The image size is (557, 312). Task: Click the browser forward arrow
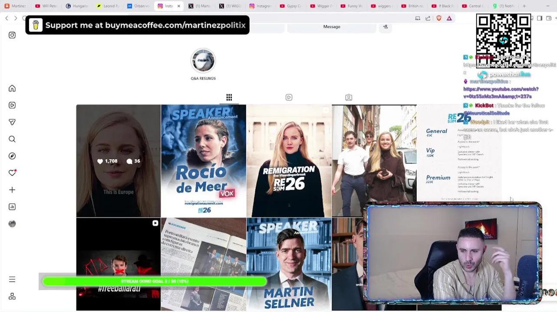16,18
